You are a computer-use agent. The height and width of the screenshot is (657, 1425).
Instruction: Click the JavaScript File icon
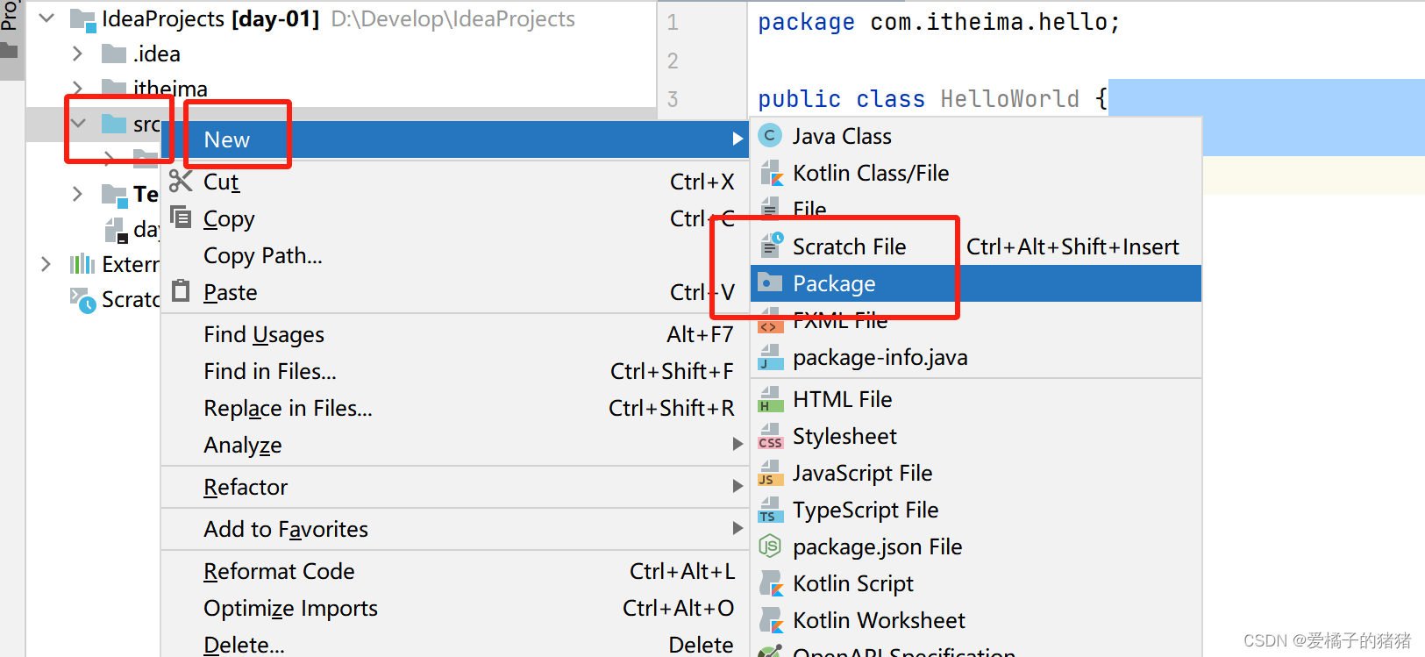[x=770, y=473]
